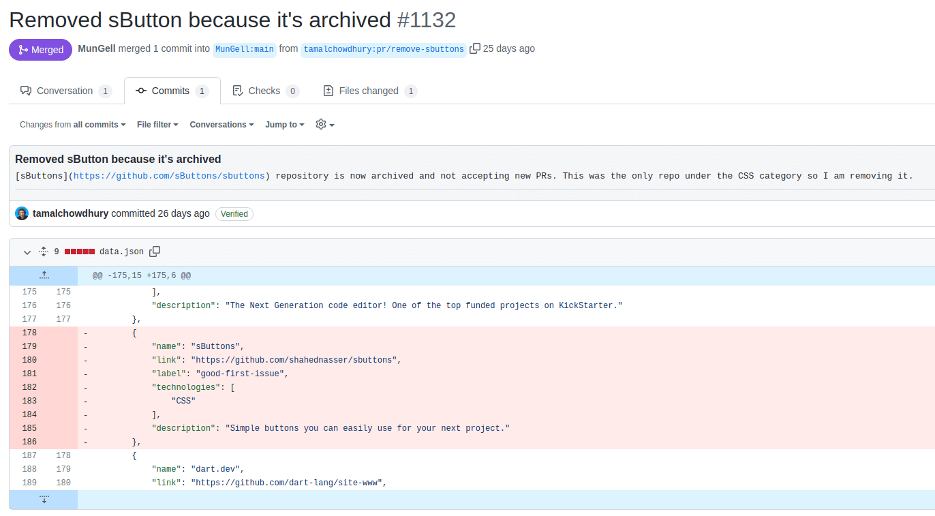Expand hidden lines above line 175
The height and width of the screenshot is (516, 935).
tap(44, 275)
